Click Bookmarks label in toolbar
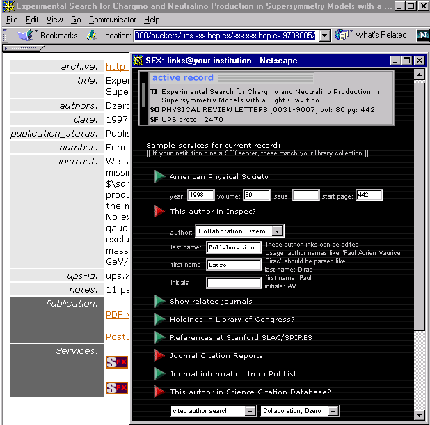This screenshot has height=425, width=430. click(x=59, y=36)
